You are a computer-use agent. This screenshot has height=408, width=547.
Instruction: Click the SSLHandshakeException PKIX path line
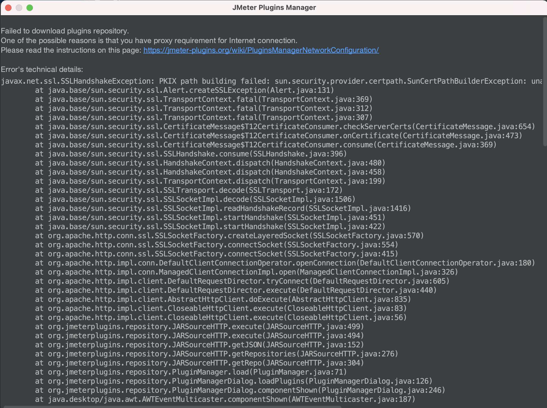click(x=271, y=81)
